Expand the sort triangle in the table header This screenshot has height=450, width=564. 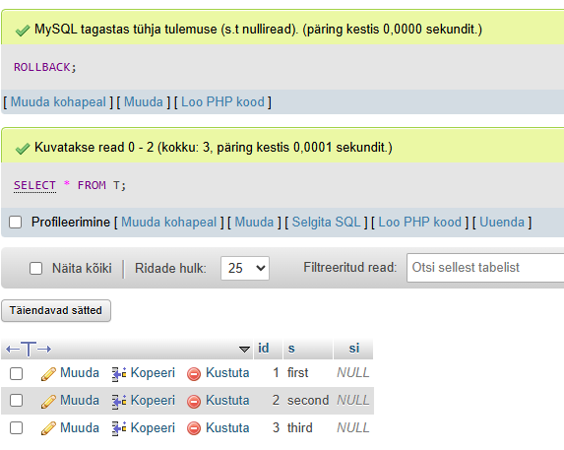click(244, 349)
